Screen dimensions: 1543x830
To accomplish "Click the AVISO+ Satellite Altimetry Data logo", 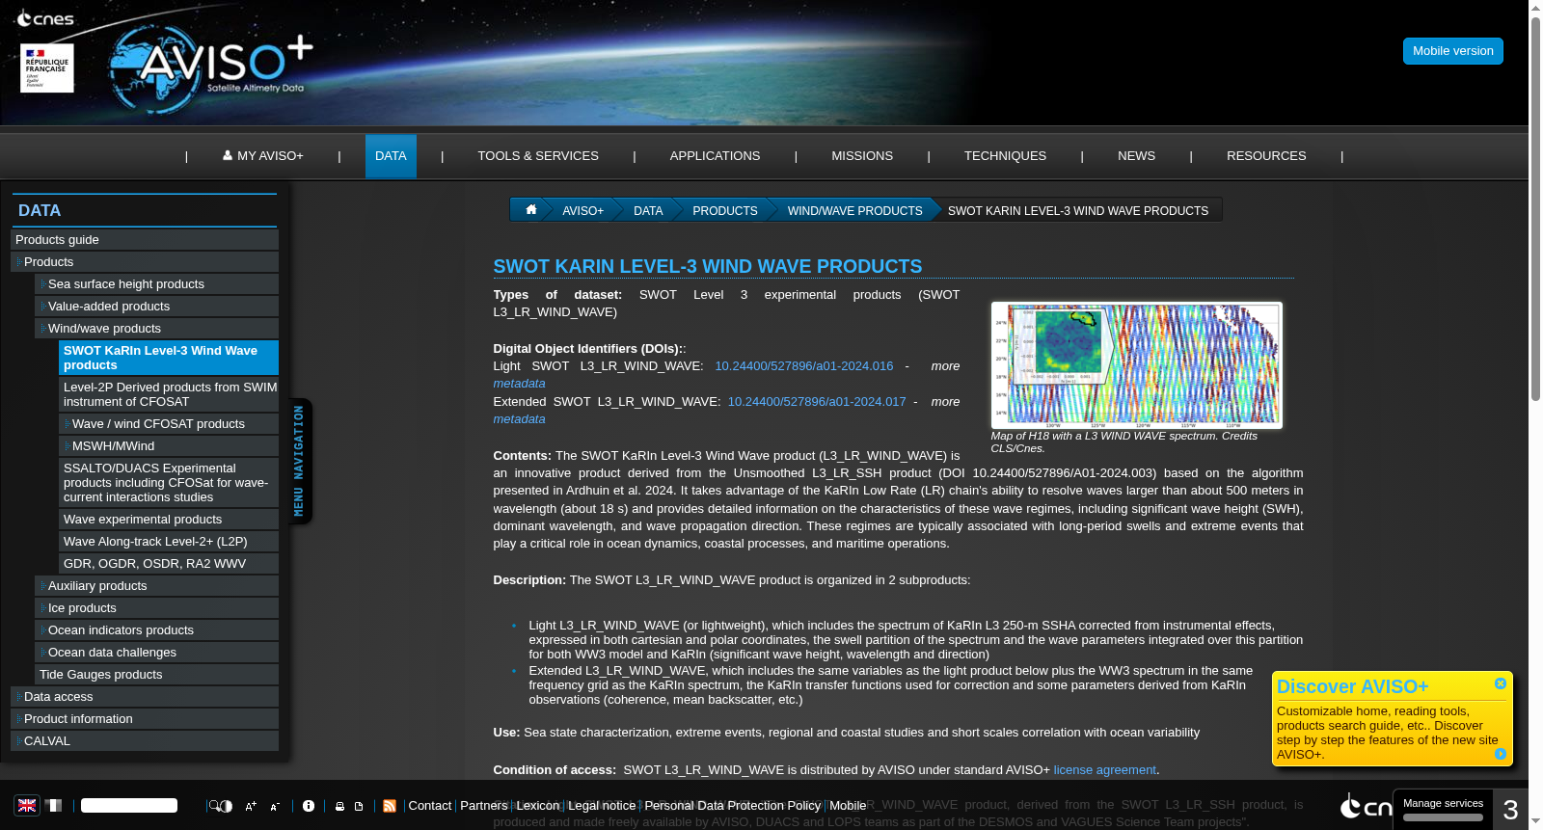I will coord(212,69).
